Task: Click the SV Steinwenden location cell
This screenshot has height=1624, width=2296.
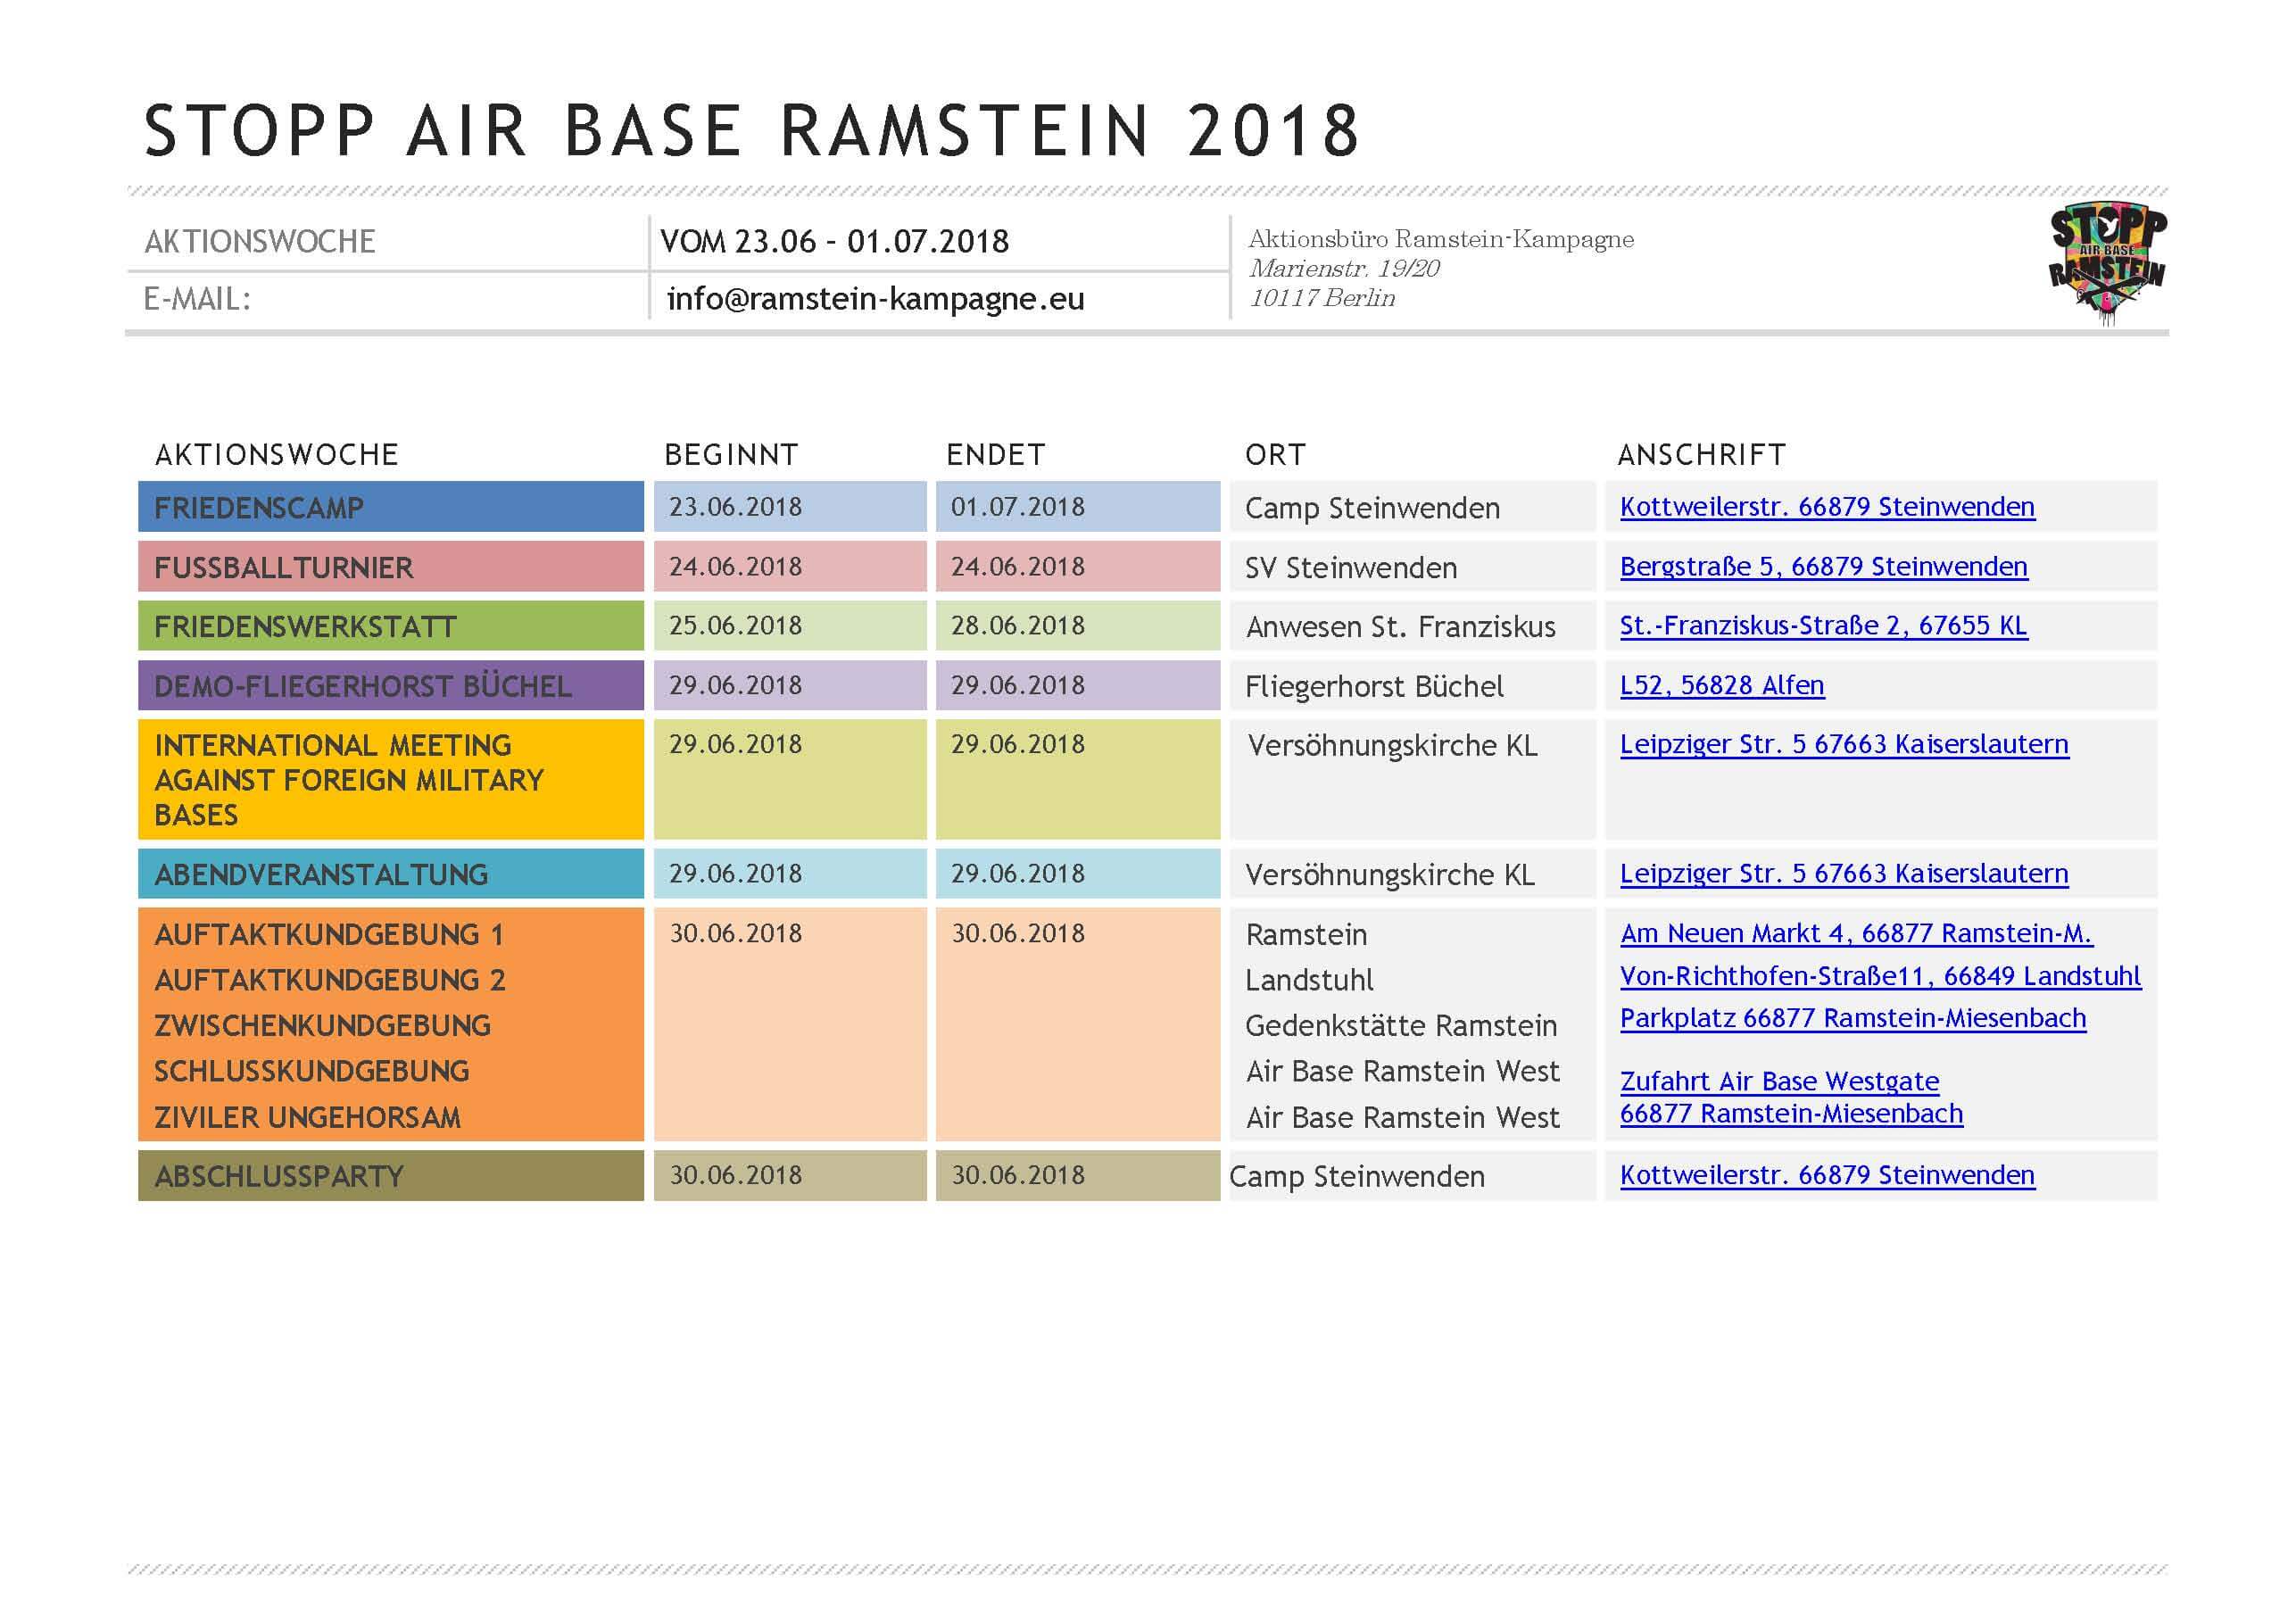Action: (1412, 567)
